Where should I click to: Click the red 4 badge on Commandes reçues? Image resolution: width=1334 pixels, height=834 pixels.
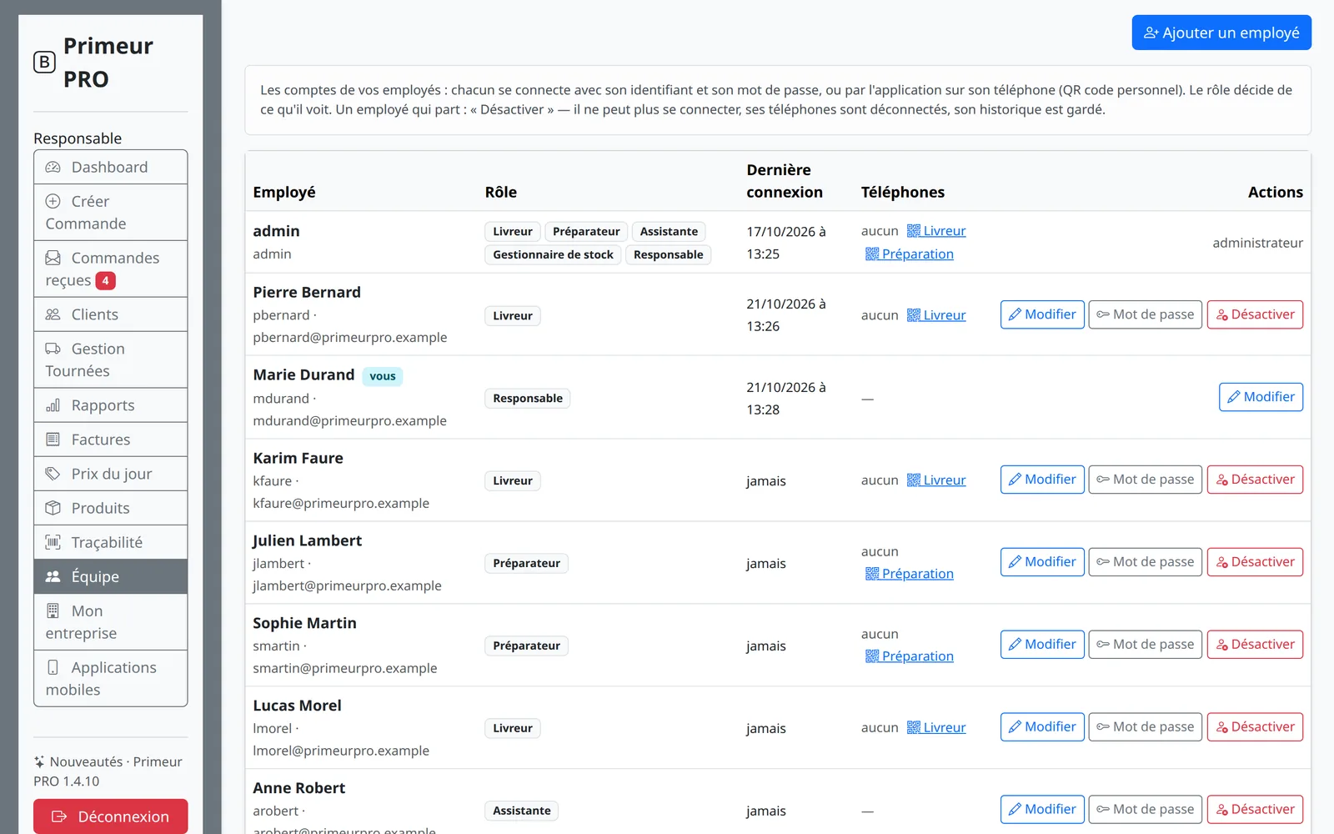coord(105,281)
